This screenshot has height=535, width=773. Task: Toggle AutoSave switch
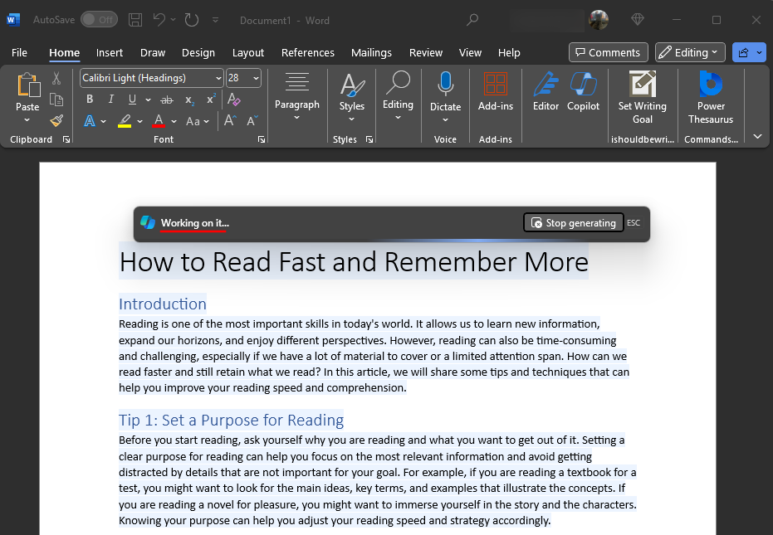(x=99, y=20)
